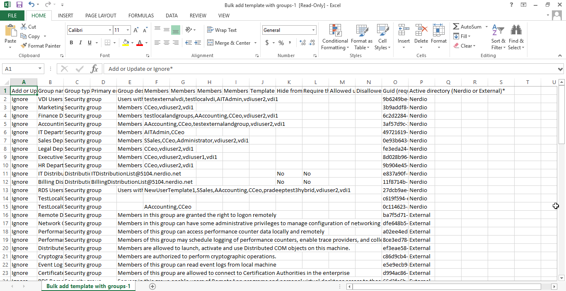The image size is (566, 291).
Task: Select column P header
Action: click(x=421, y=82)
